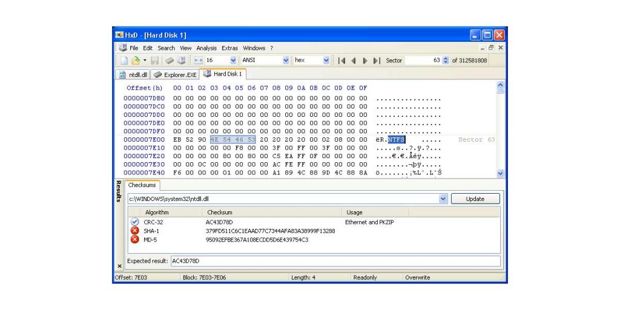
Task: Go to the next sector
Action: (365, 61)
